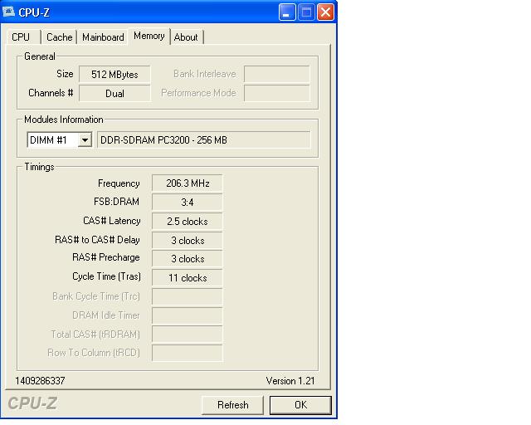Go to the Mainboard tab
The height and width of the screenshot is (425, 531).
pos(103,37)
